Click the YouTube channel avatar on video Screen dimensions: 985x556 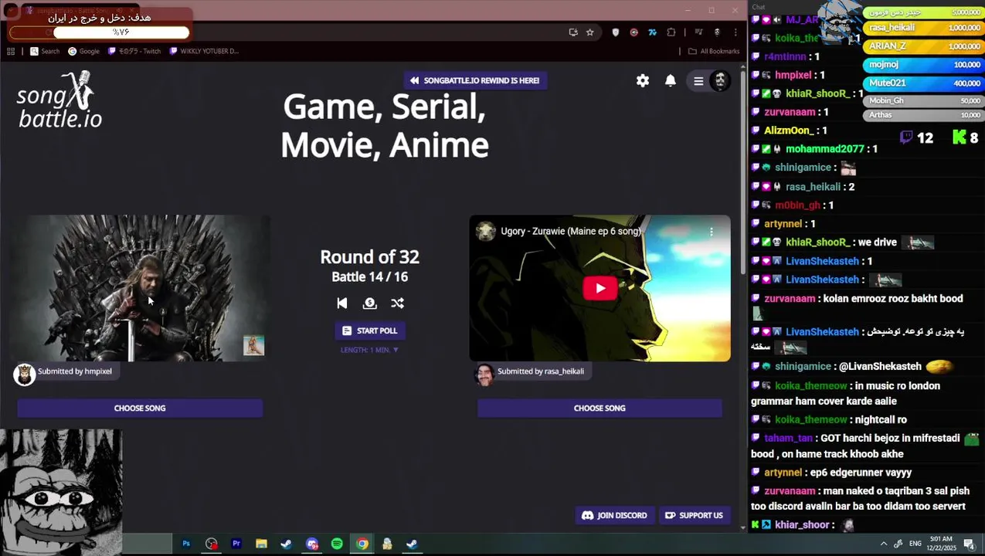click(485, 231)
